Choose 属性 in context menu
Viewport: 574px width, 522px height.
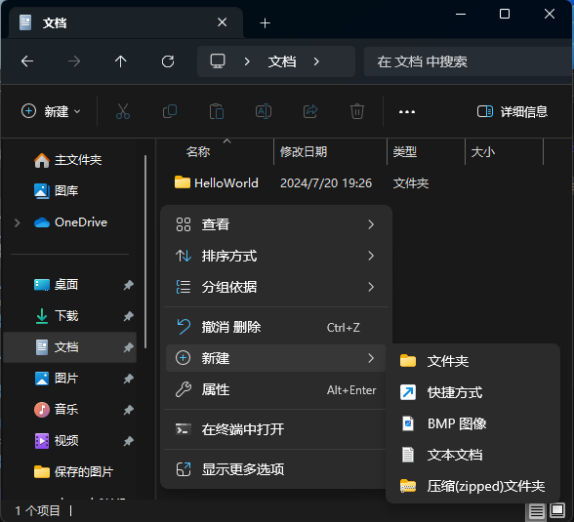pos(276,389)
